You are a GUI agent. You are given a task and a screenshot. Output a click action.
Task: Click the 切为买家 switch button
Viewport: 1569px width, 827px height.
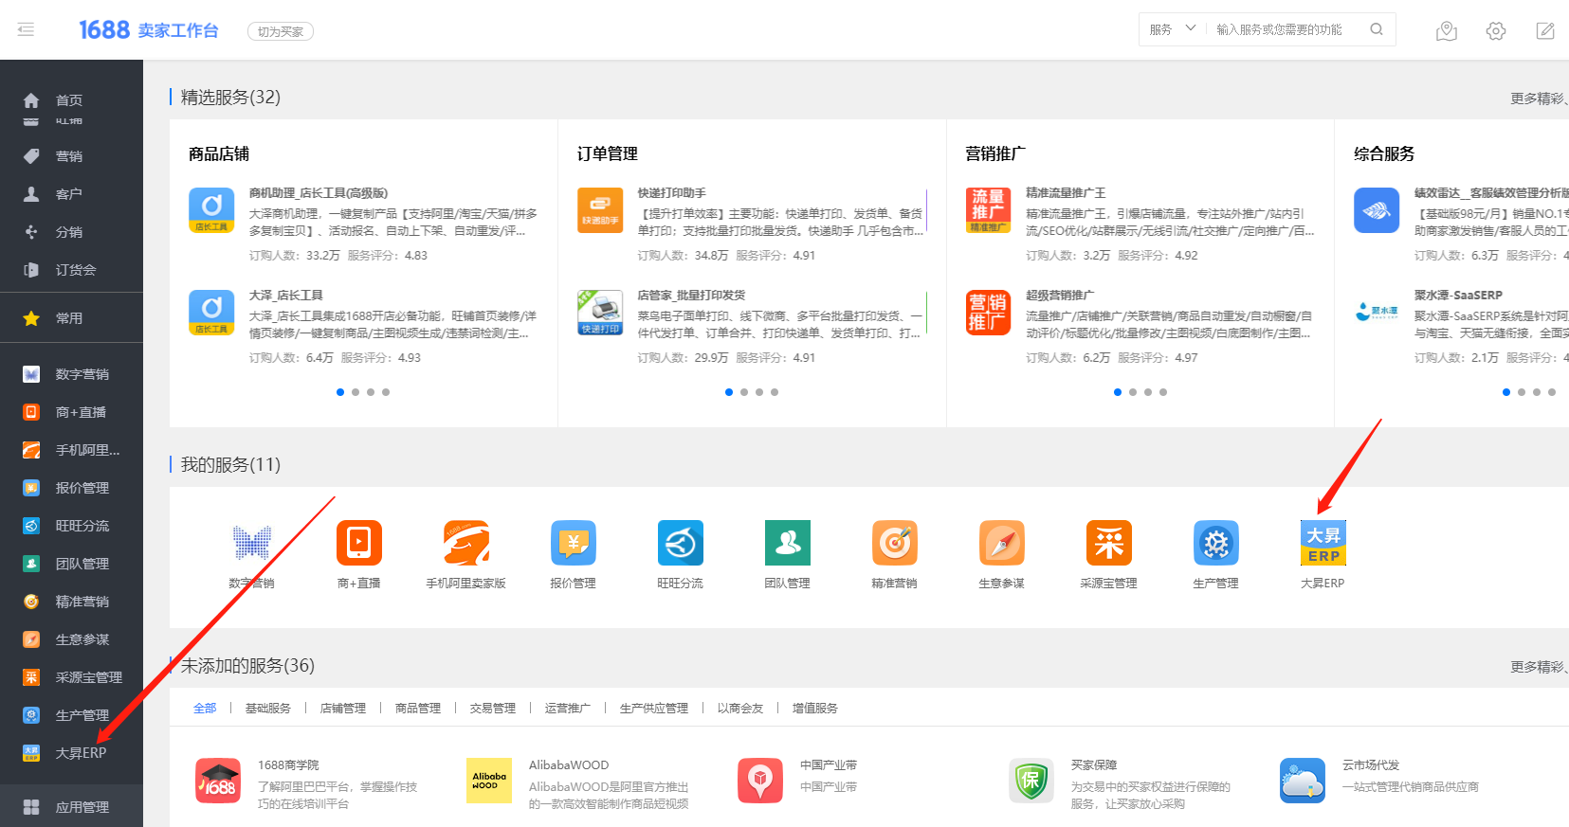(x=281, y=31)
